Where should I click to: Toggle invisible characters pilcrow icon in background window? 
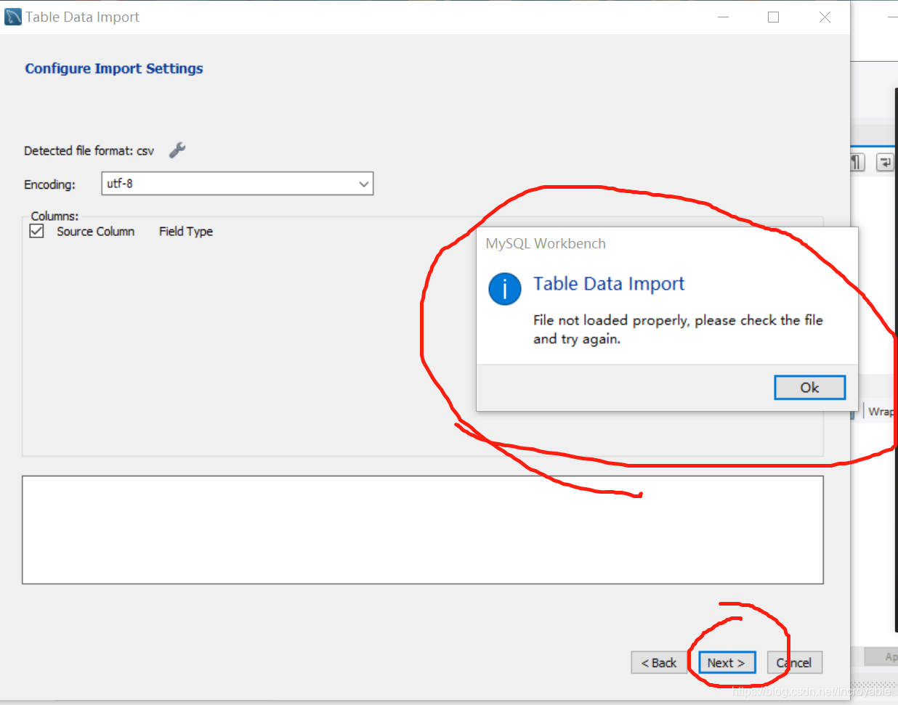857,163
